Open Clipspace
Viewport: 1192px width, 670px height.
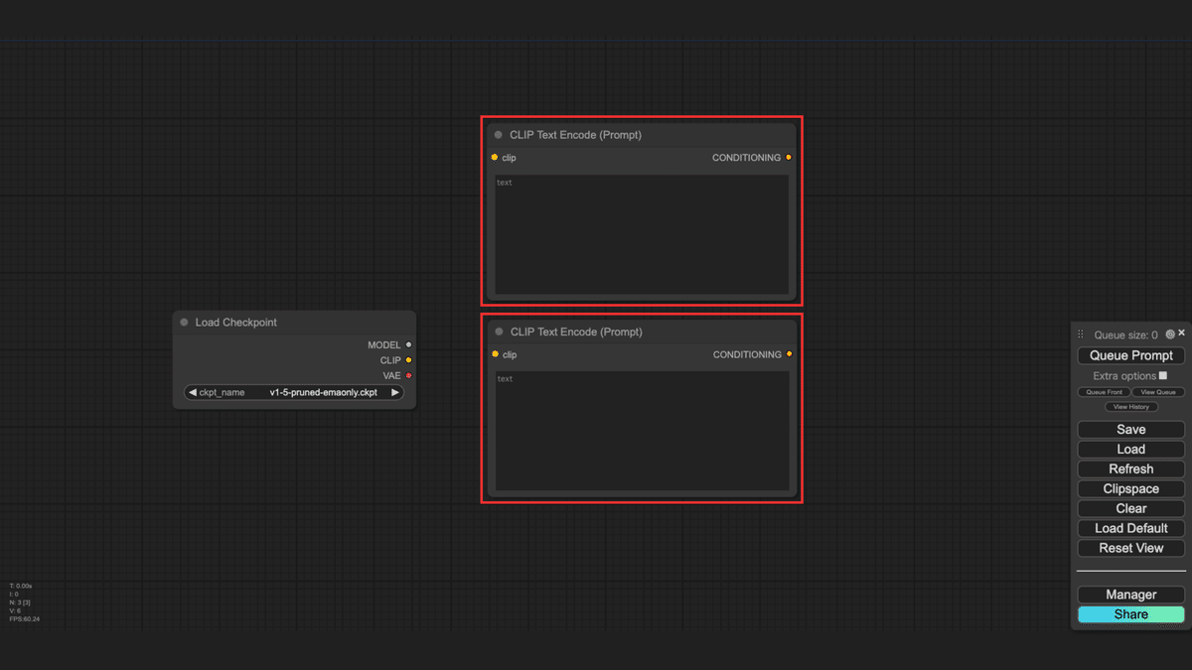point(1131,488)
